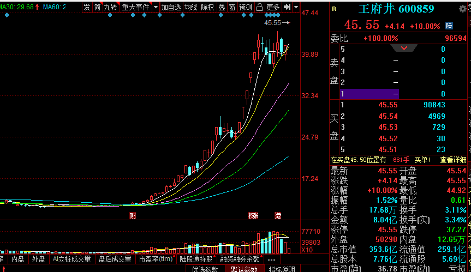Click the 指标说明 button
This screenshot has width=471, height=272.
click(x=282, y=269)
